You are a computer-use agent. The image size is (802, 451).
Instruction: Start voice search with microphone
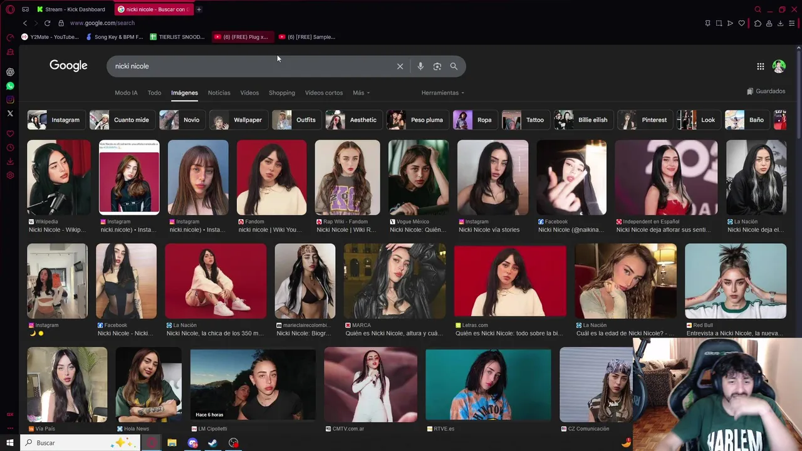click(420, 66)
